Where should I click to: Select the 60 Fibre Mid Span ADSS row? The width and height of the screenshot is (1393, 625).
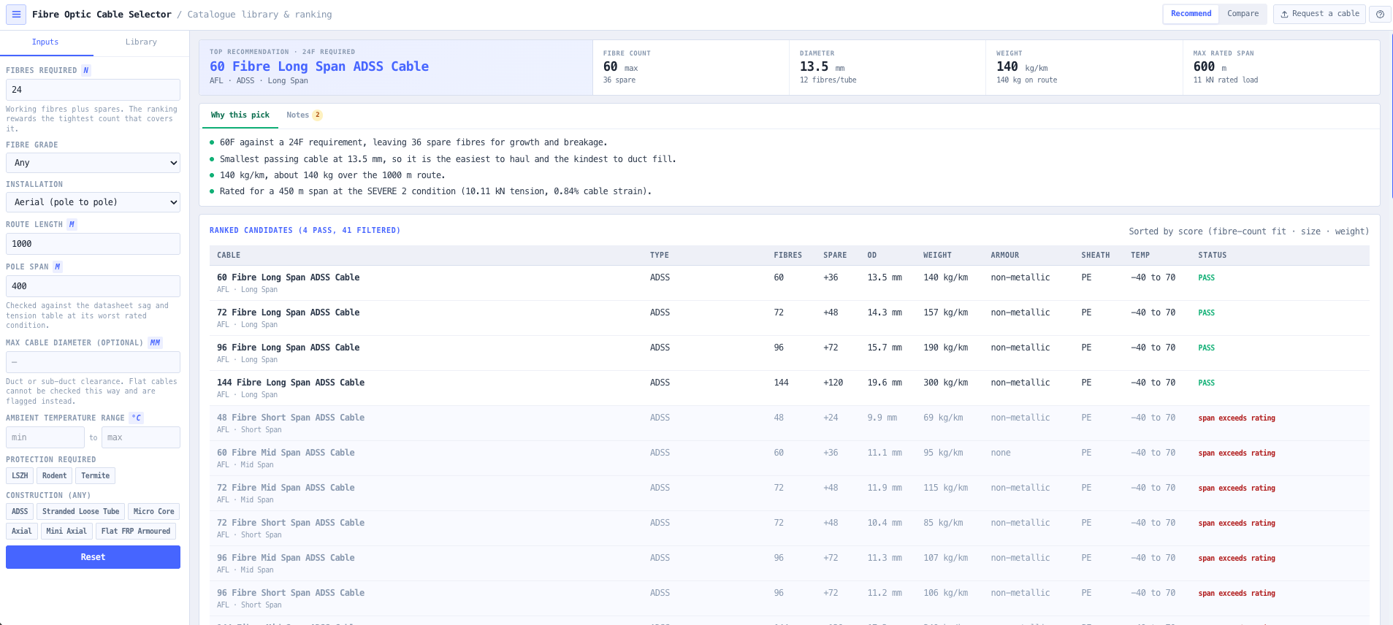789,459
